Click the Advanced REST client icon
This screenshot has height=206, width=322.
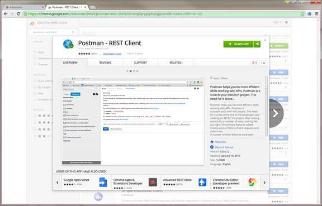(202, 182)
